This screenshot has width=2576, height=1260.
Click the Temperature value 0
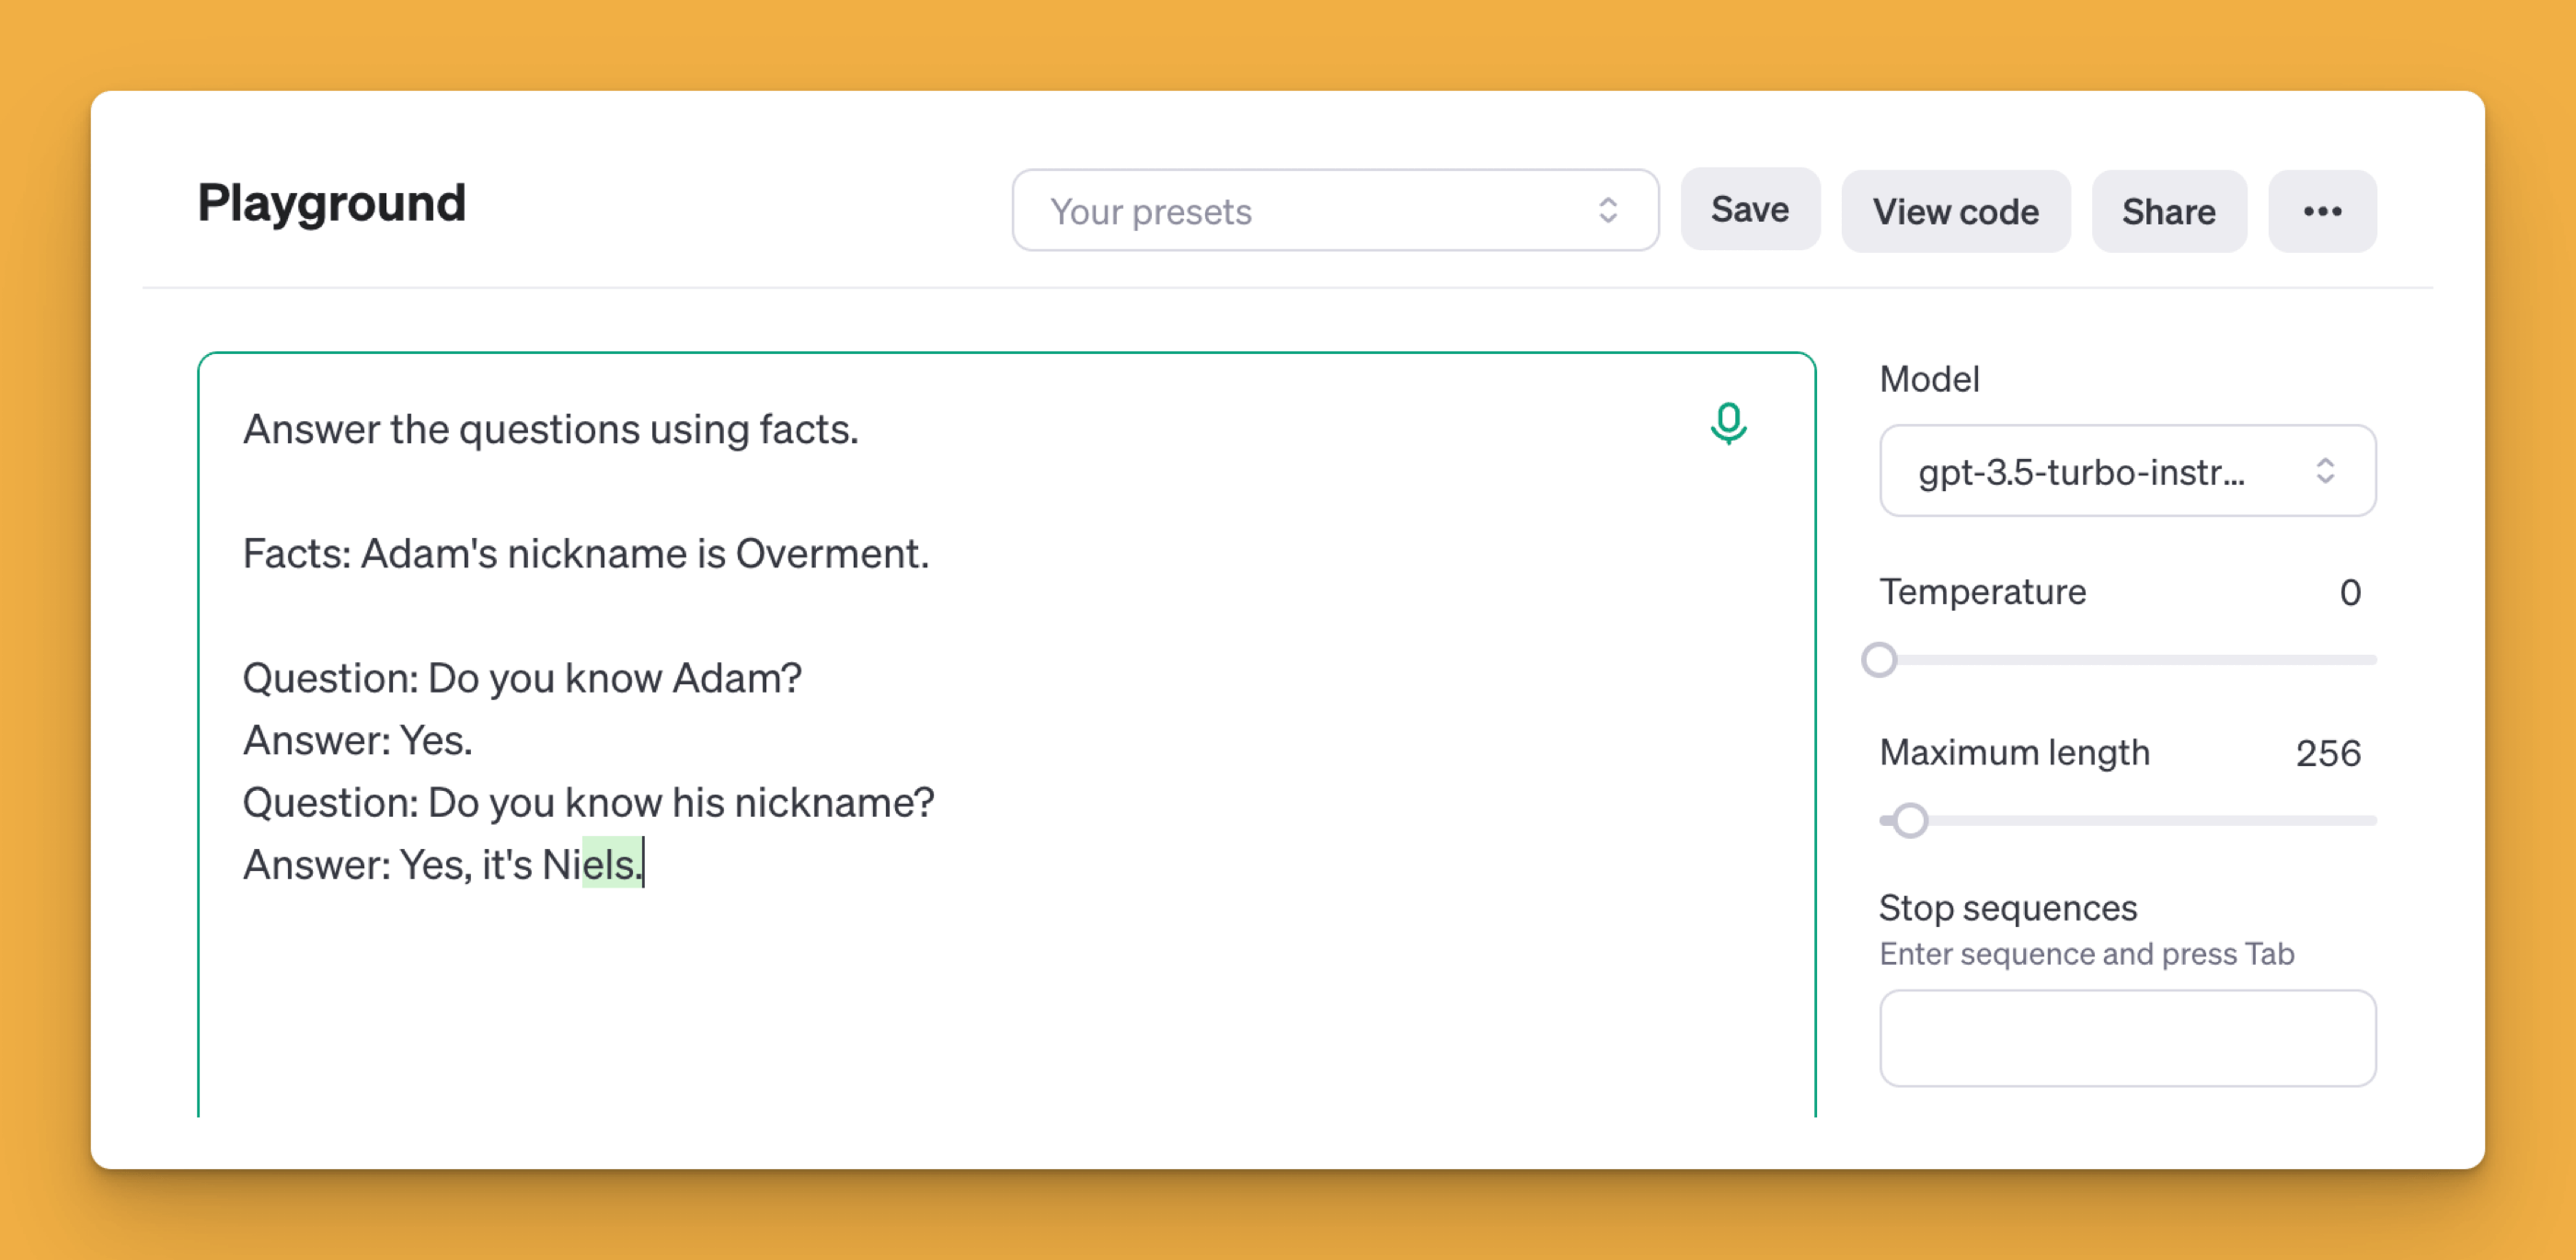coord(2349,593)
